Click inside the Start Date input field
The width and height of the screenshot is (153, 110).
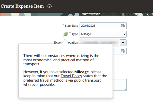(100, 26)
